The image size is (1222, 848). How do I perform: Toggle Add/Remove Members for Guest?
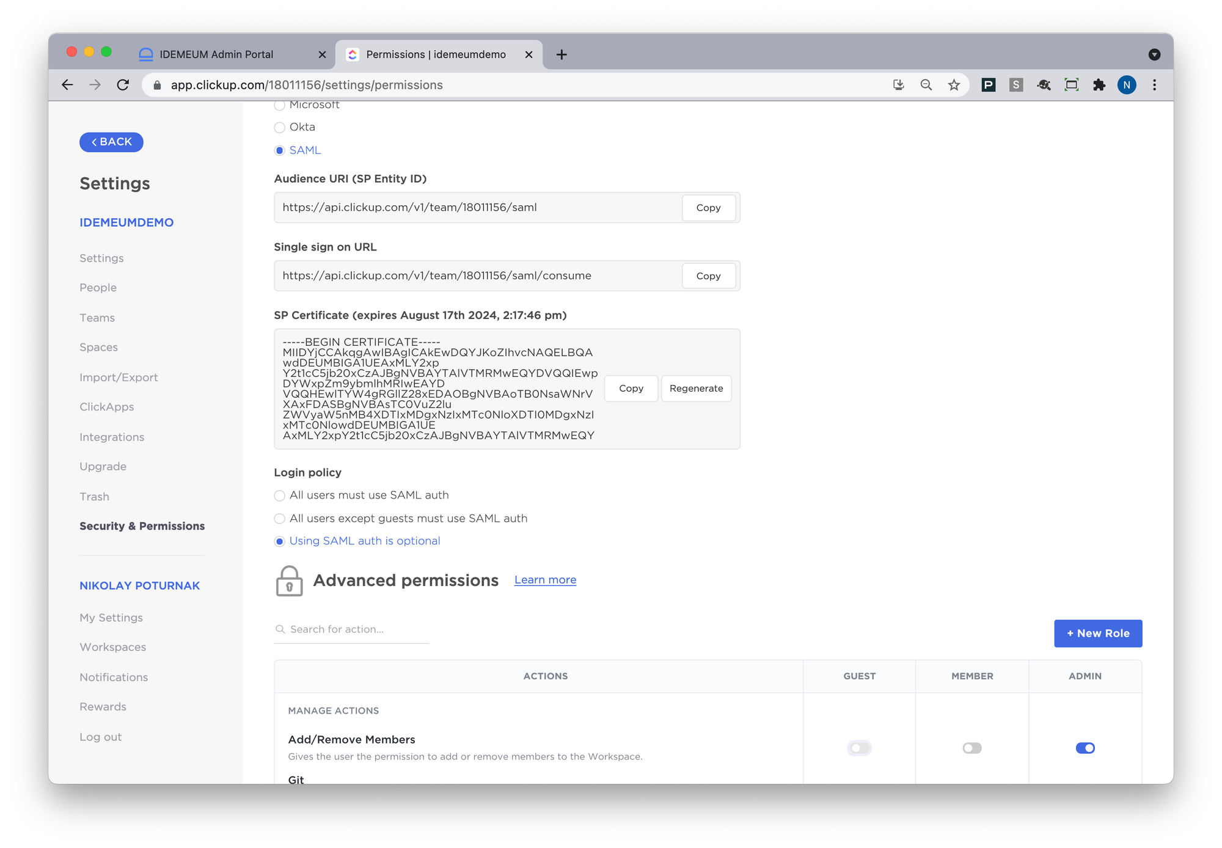tap(859, 748)
